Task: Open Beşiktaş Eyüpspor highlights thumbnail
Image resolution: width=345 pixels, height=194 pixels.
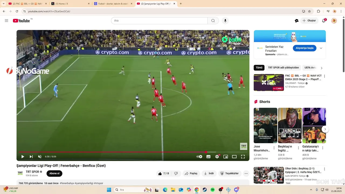Action: tap(269, 175)
